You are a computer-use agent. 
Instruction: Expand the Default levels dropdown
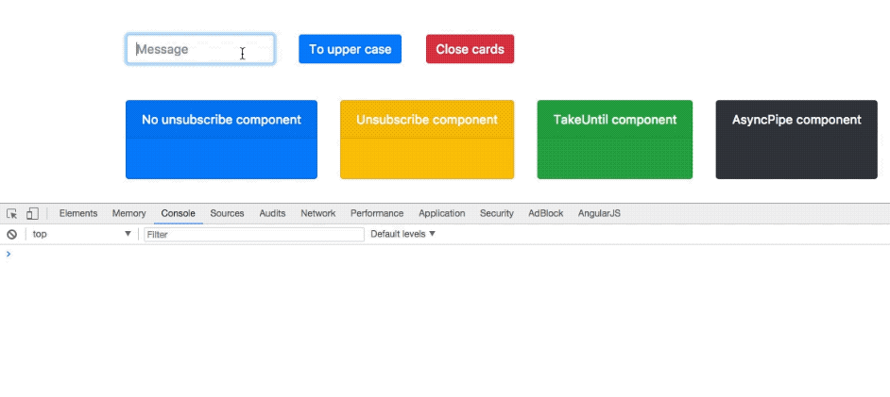tap(403, 234)
